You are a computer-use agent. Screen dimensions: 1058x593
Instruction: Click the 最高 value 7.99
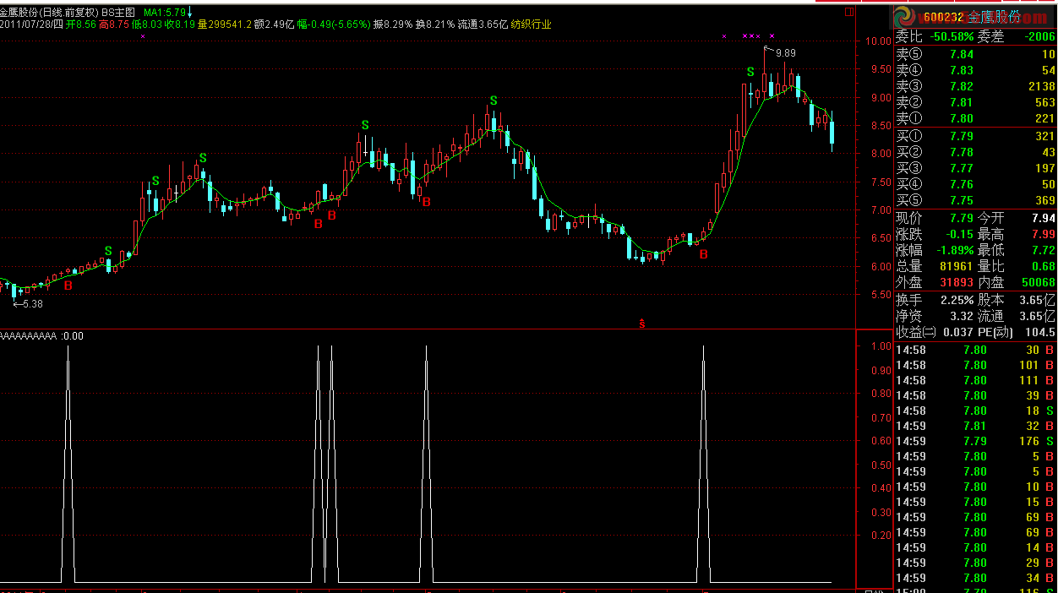[x=1043, y=234]
